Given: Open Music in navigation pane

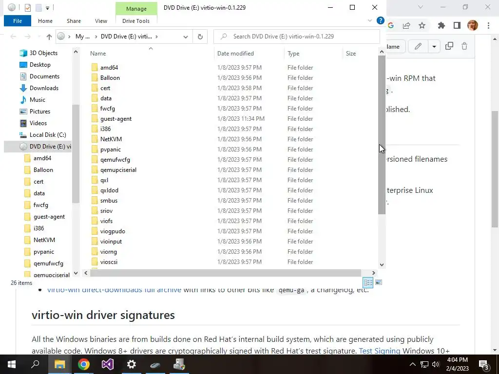Looking at the screenshot, I should (37, 100).
